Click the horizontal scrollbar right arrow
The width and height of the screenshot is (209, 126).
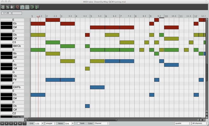pyautogui.click(x=198, y=120)
